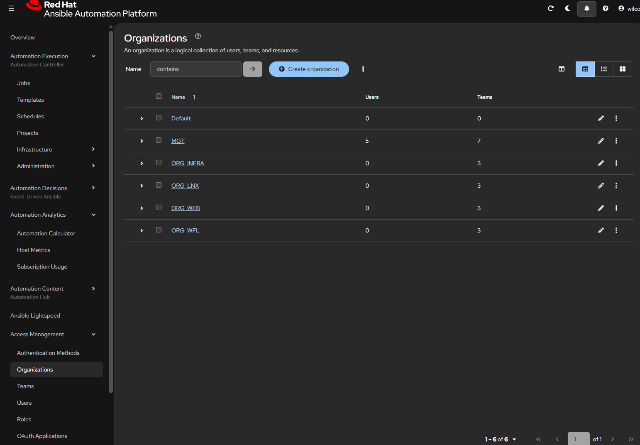Expand the ORG_INFRA row details
Screen dimensions: 640x445
point(142,163)
